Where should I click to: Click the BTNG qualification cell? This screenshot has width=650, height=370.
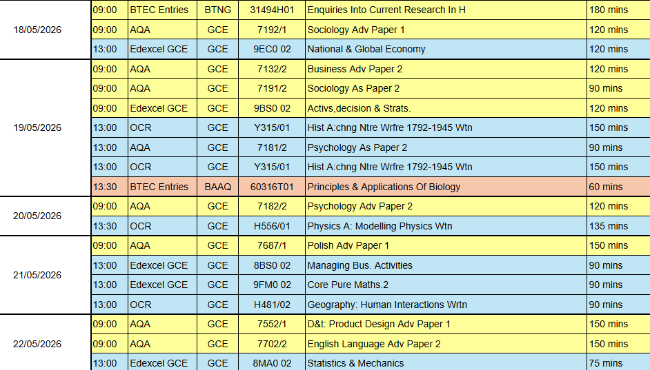(217, 10)
